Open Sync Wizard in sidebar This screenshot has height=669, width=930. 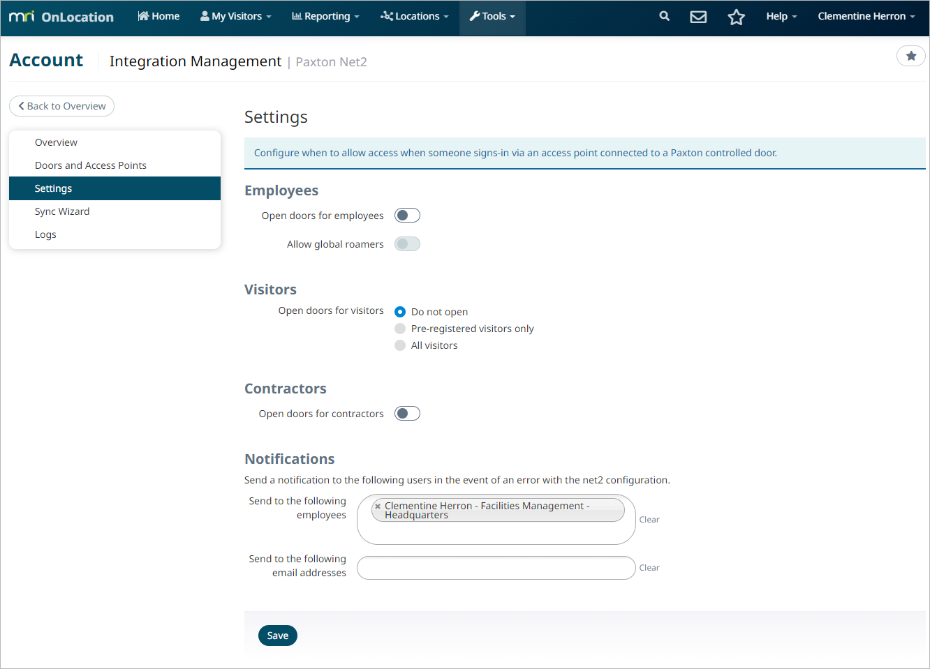[115, 211]
